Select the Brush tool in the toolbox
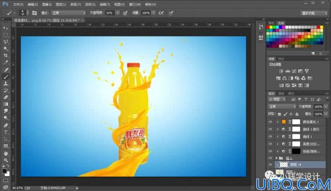The width and height of the screenshot is (331, 191). click(6, 77)
